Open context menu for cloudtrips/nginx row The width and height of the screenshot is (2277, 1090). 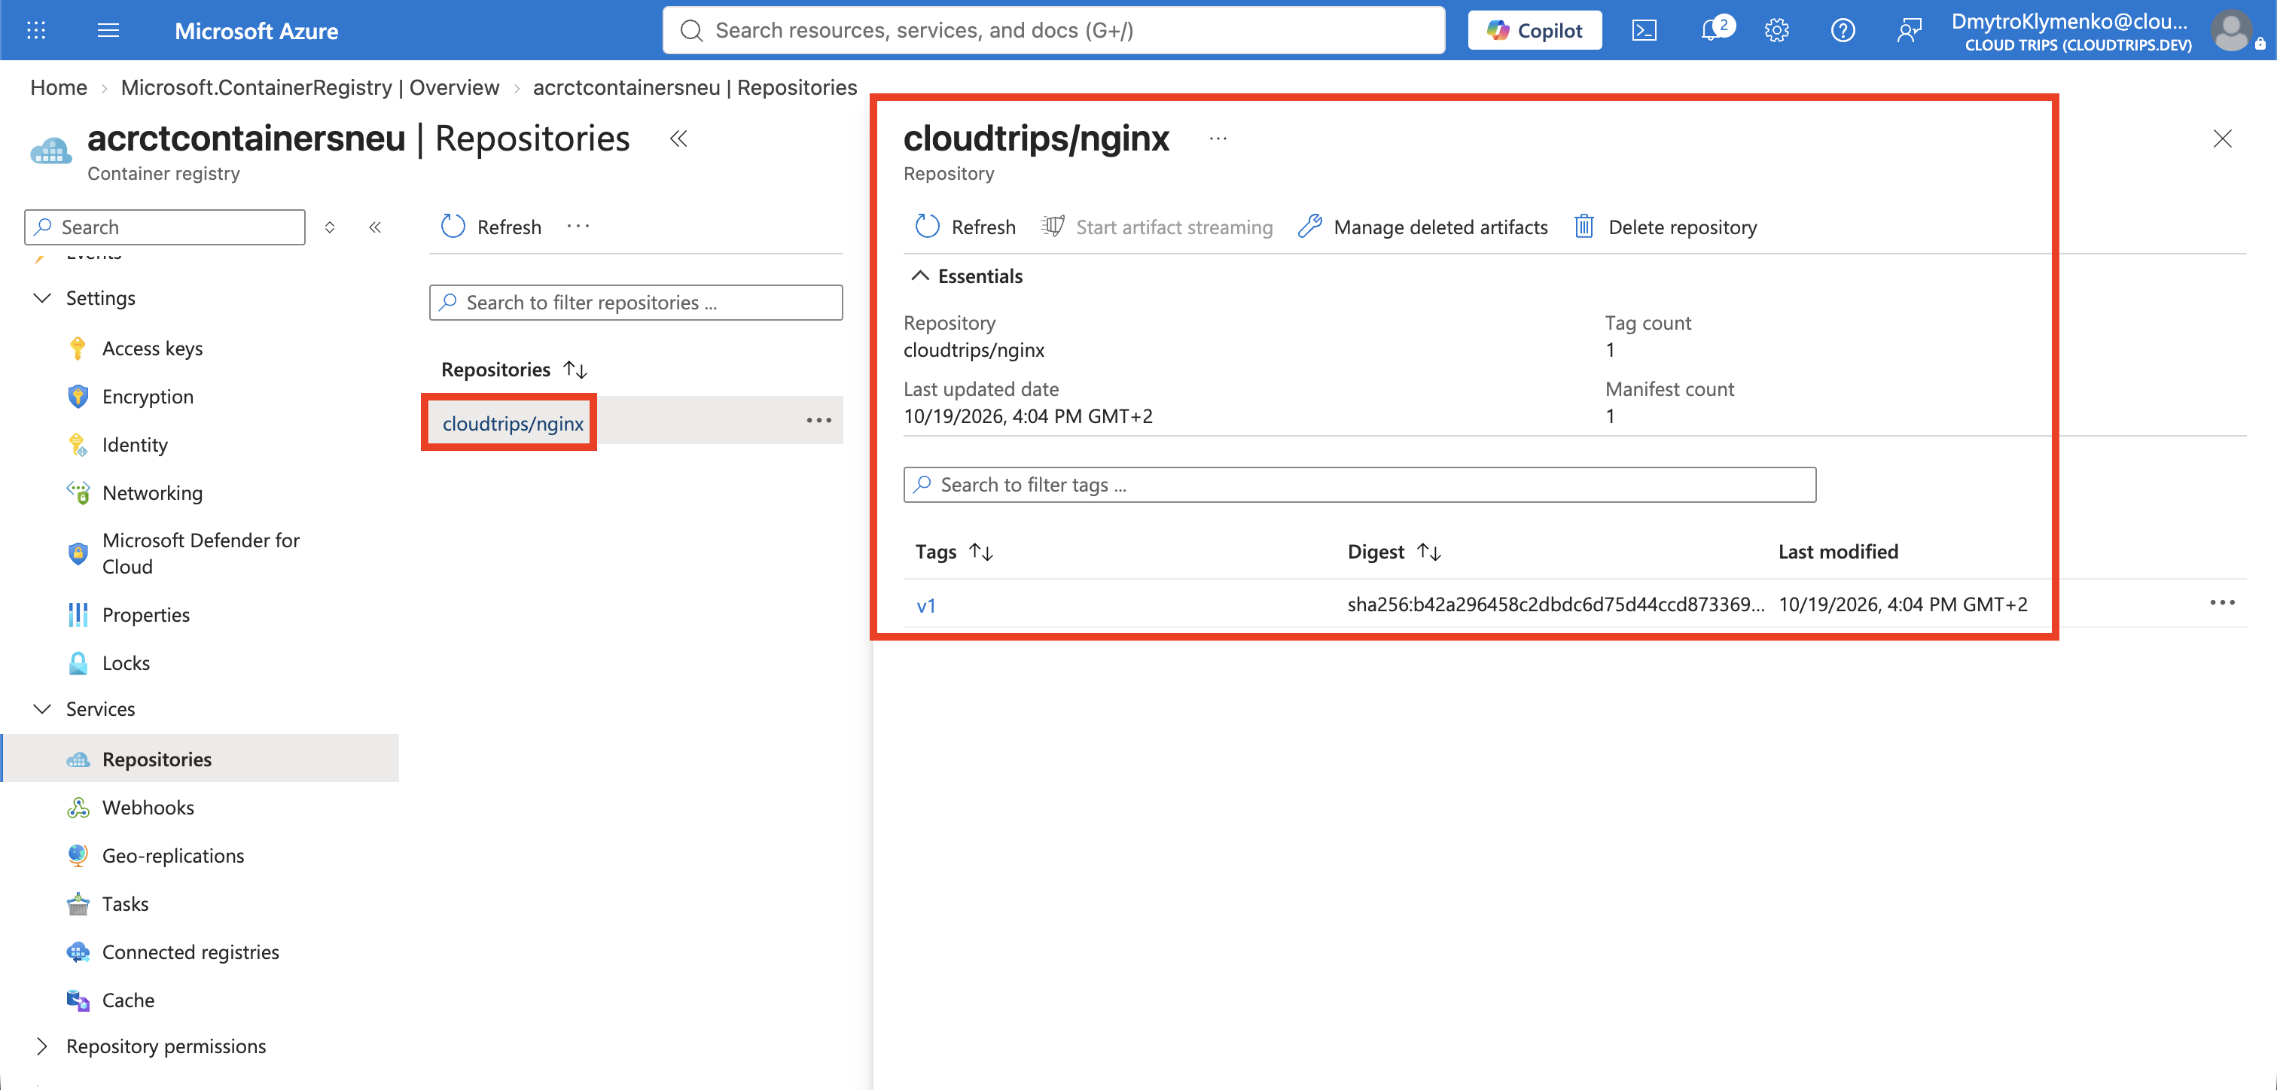pos(818,420)
